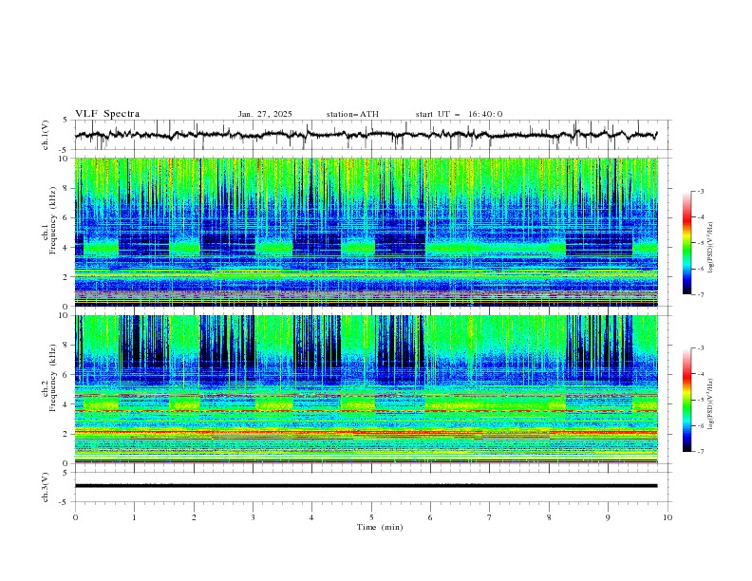Viewport: 752px width, 581px height.
Task: Click the ch.3 flat waveform trace
Action: (366, 486)
